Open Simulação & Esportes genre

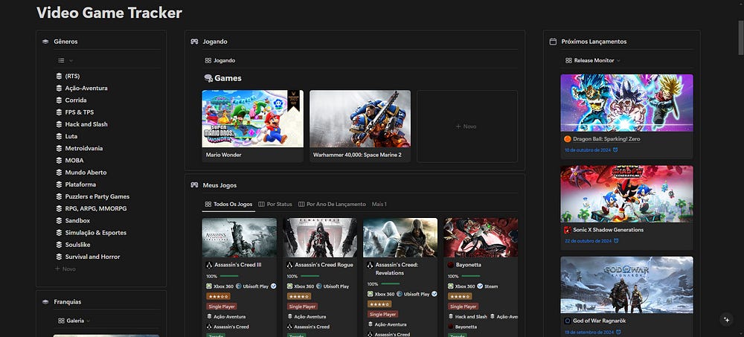(95, 233)
